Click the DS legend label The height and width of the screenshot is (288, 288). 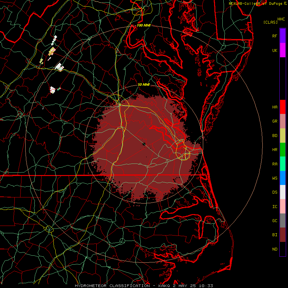click(x=275, y=192)
